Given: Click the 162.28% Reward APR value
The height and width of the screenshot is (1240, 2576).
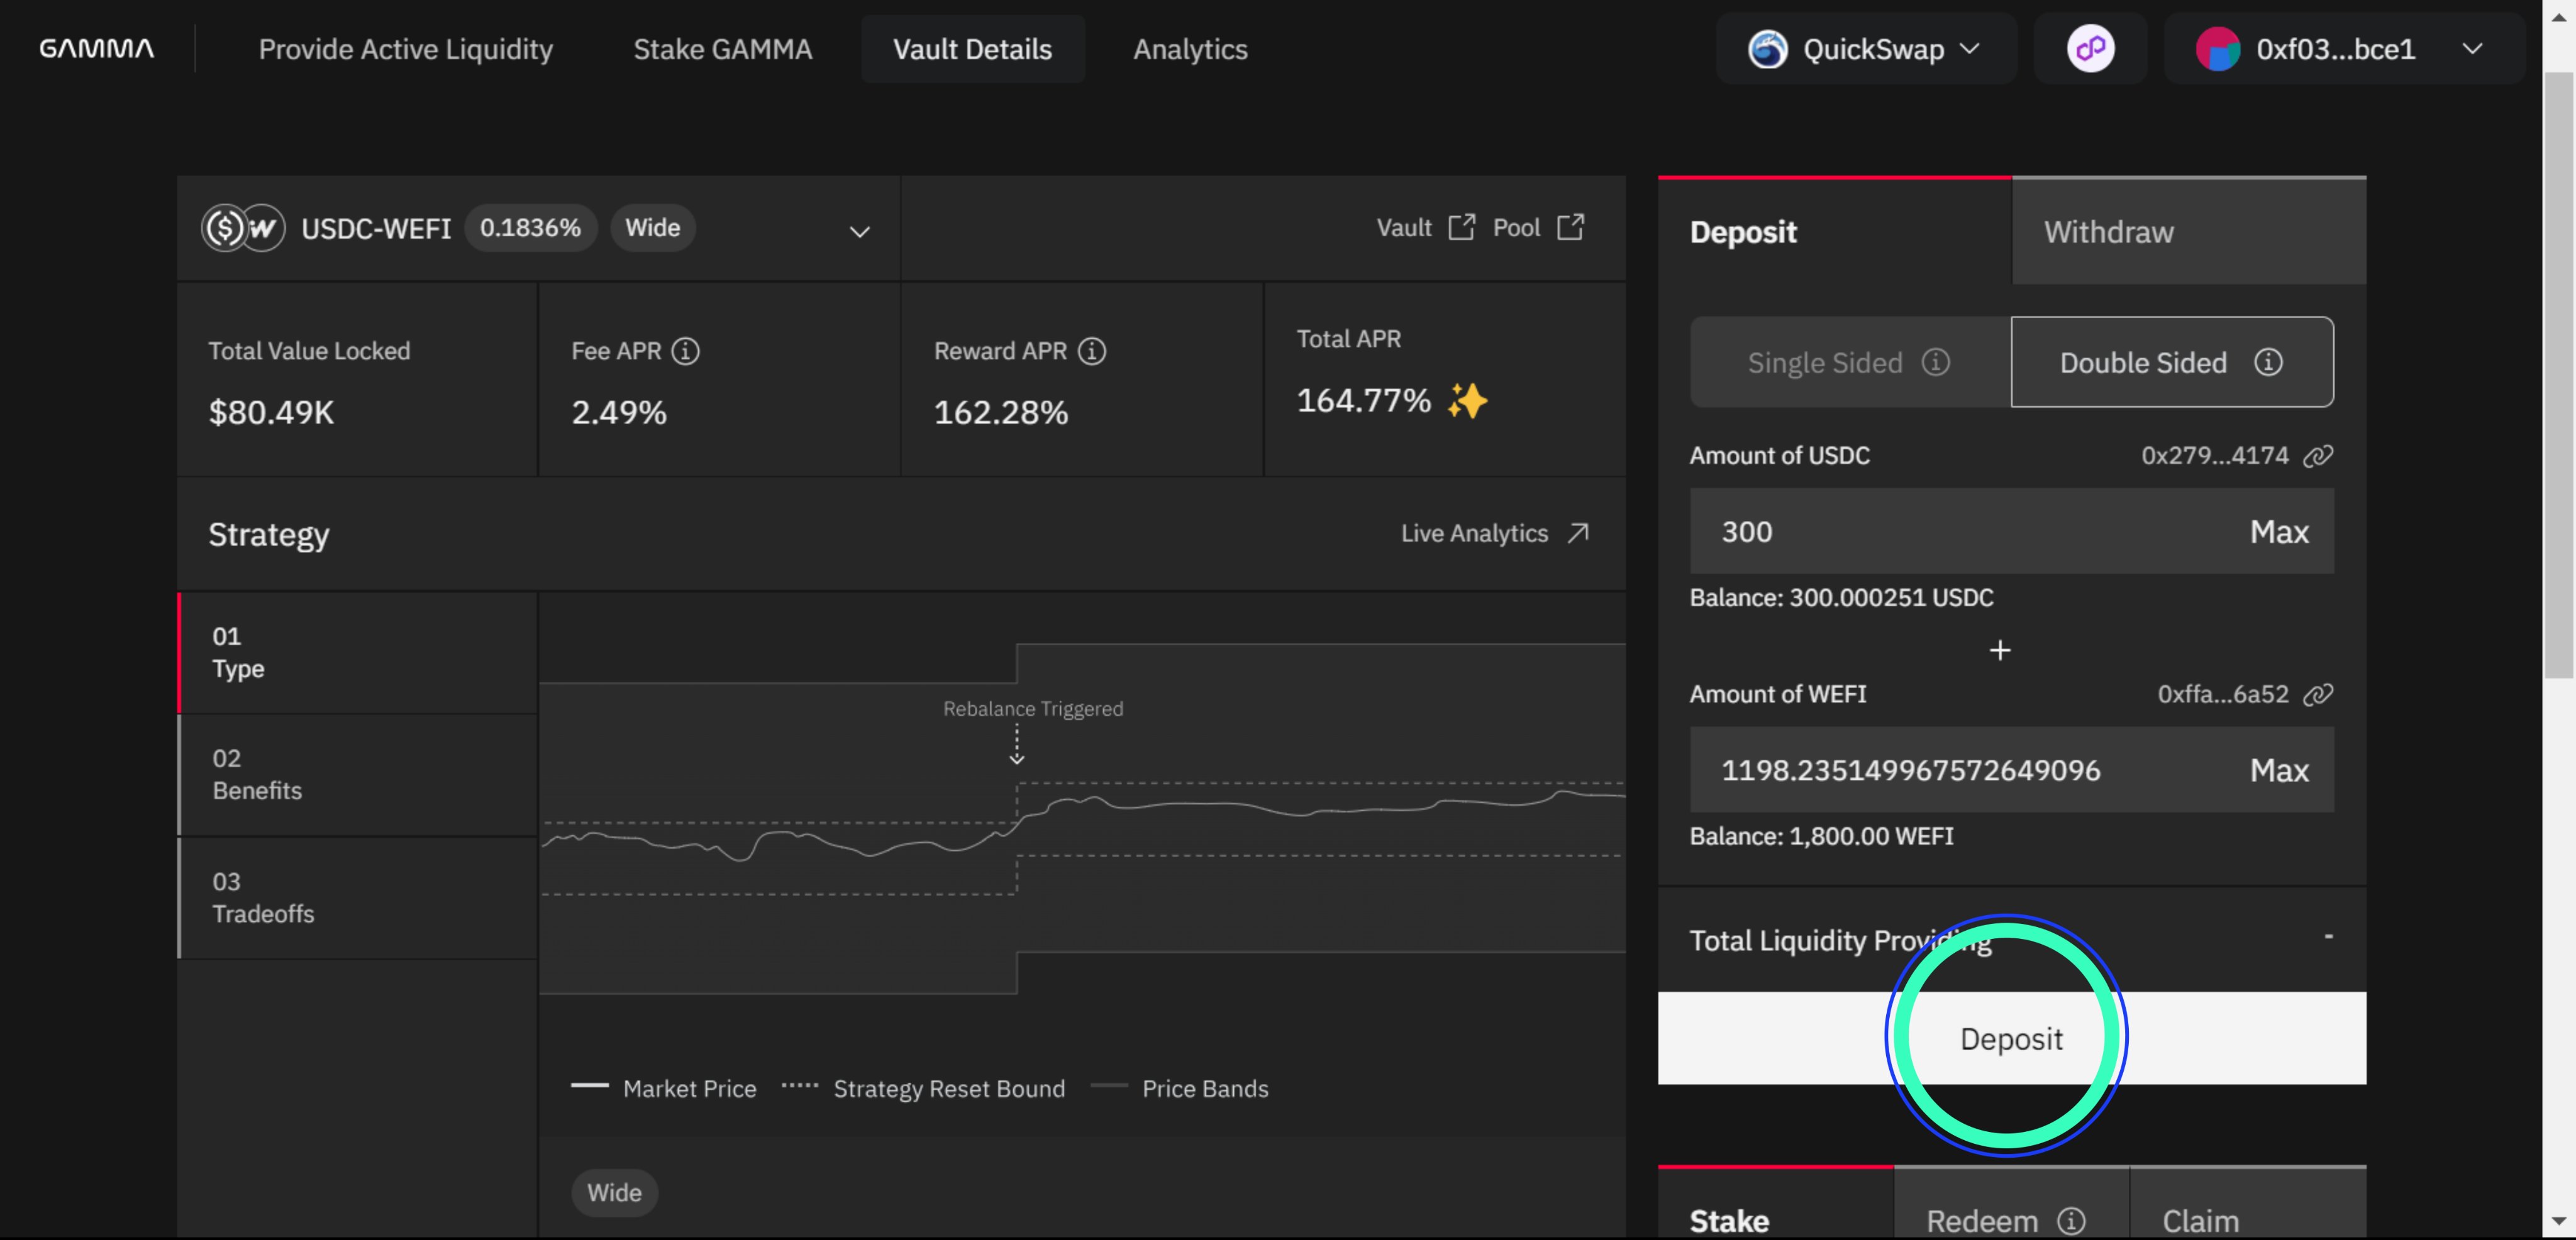Looking at the screenshot, I should click(1000, 413).
